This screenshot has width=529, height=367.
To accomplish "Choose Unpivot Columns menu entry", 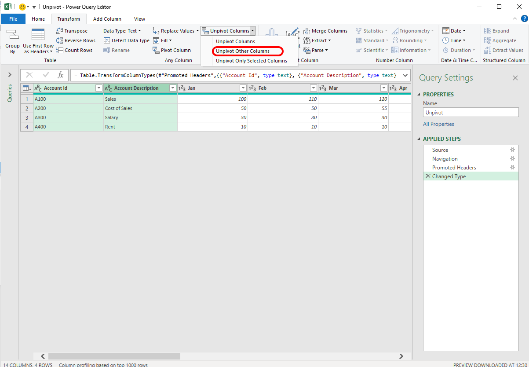I will pos(236,41).
